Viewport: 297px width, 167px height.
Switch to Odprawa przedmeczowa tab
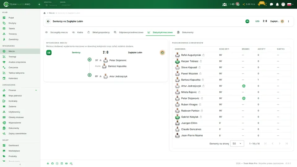point(129,32)
